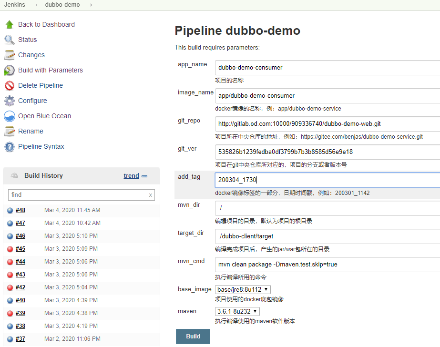Screen dimensions: 440x347
Task: Click the Build with Parameters clock icon
Action: tap(10, 70)
